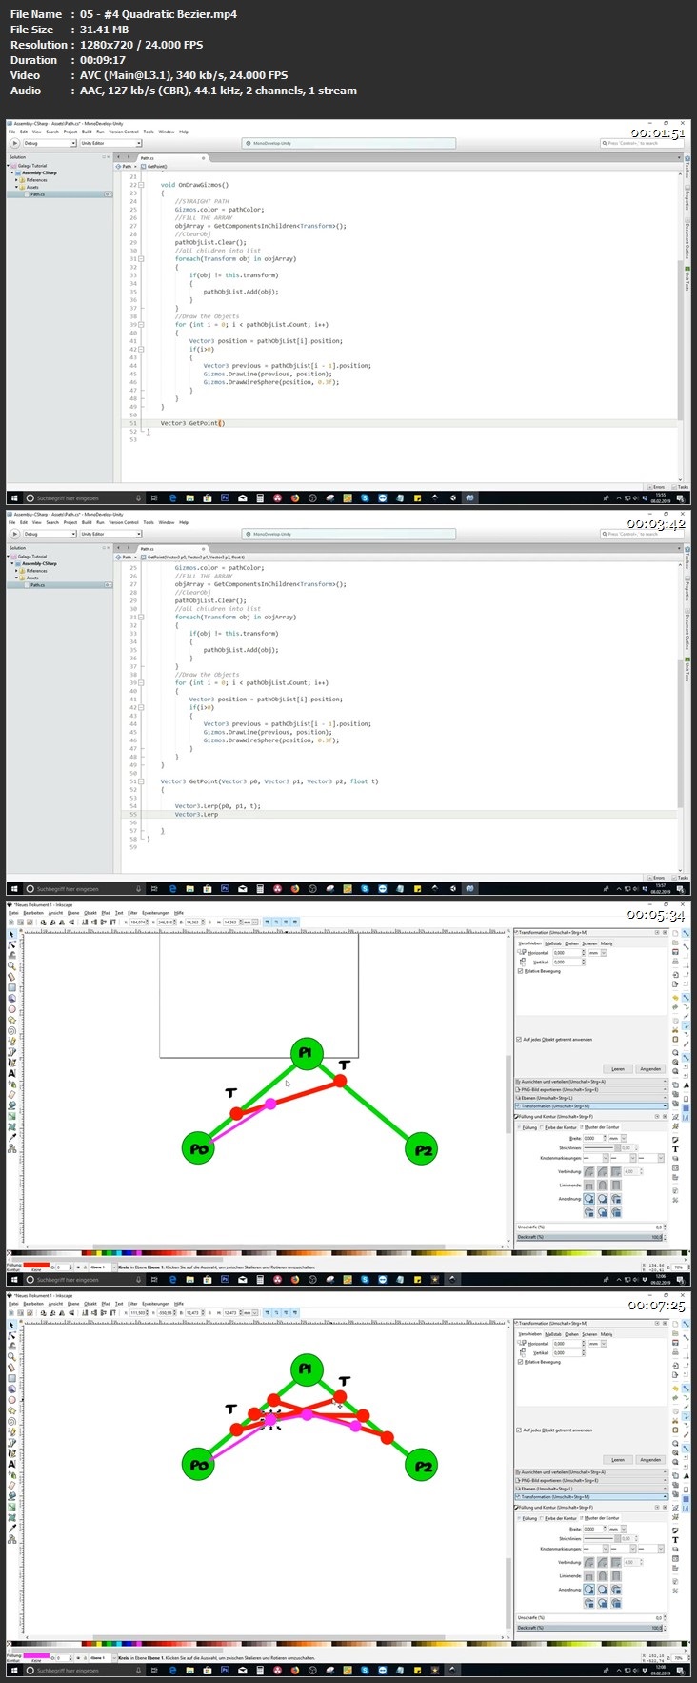The height and width of the screenshot is (1683, 697).
Task: Adjust Deckkraft (%) slider in 00:07:25 frame
Action: [x=589, y=1628]
